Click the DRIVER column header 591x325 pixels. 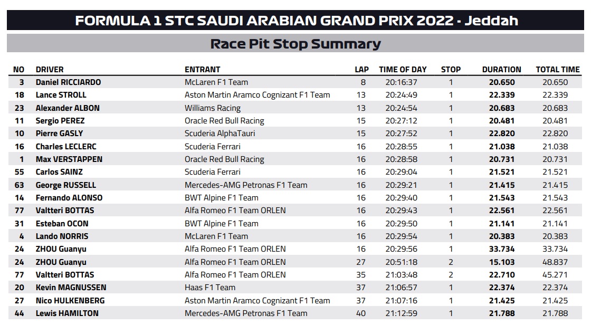pos(50,70)
